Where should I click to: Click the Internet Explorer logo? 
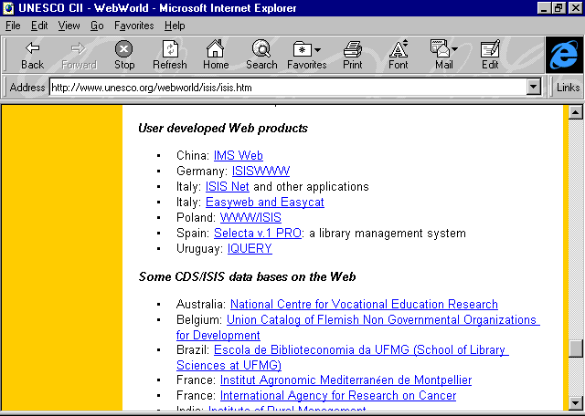564,55
